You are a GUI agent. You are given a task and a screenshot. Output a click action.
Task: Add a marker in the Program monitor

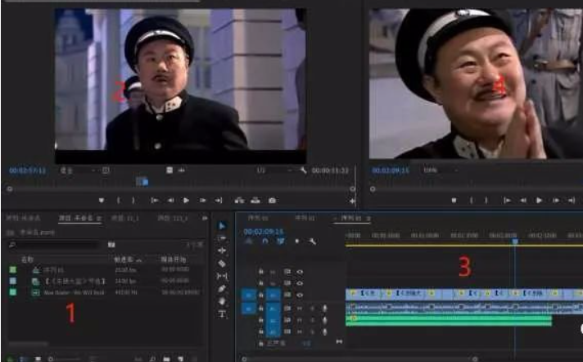coord(454,201)
